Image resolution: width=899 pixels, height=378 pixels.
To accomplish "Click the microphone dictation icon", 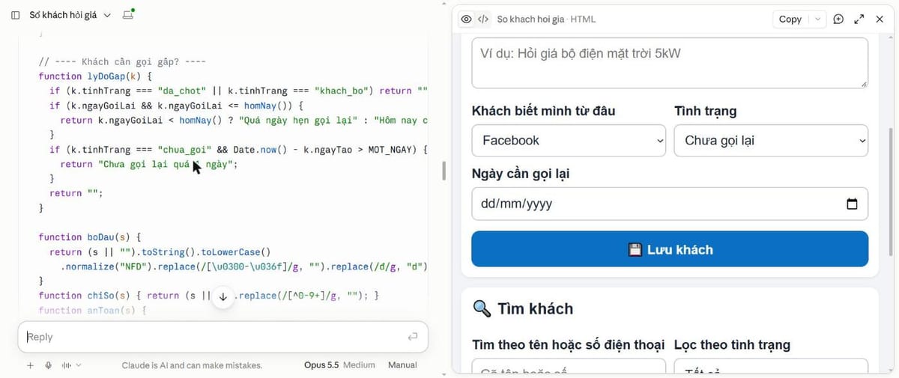I will (48, 365).
